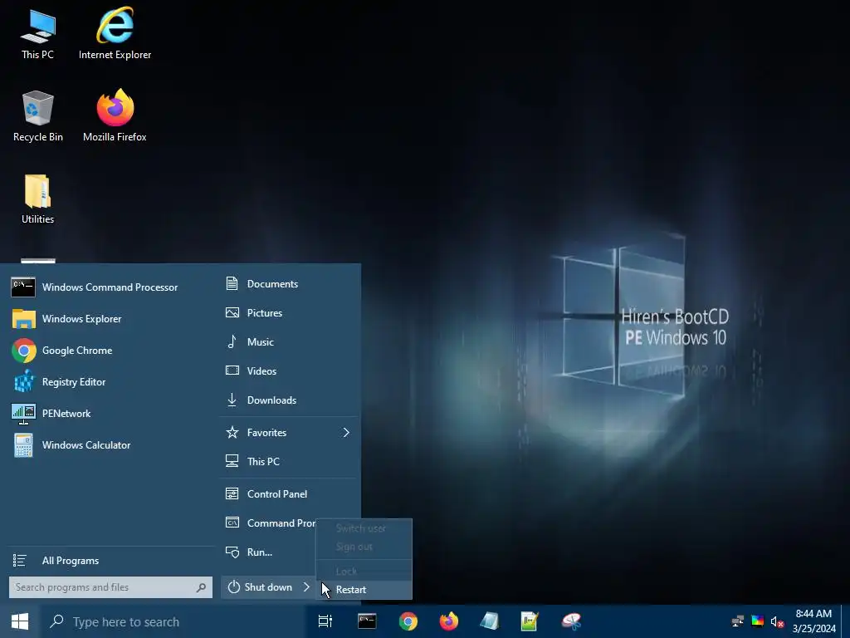Image resolution: width=850 pixels, height=638 pixels.
Task: Expand the Favorites submenu arrow
Action: (x=346, y=432)
